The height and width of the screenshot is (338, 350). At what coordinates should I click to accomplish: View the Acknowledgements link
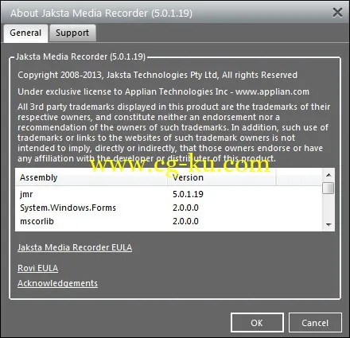[57, 283]
